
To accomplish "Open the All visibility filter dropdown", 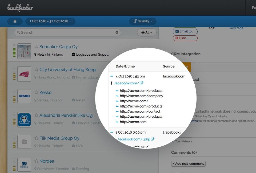I will (x=147, y=32).
